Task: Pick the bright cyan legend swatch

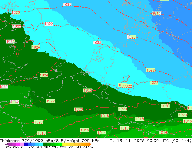Action: tap(41, 144)
